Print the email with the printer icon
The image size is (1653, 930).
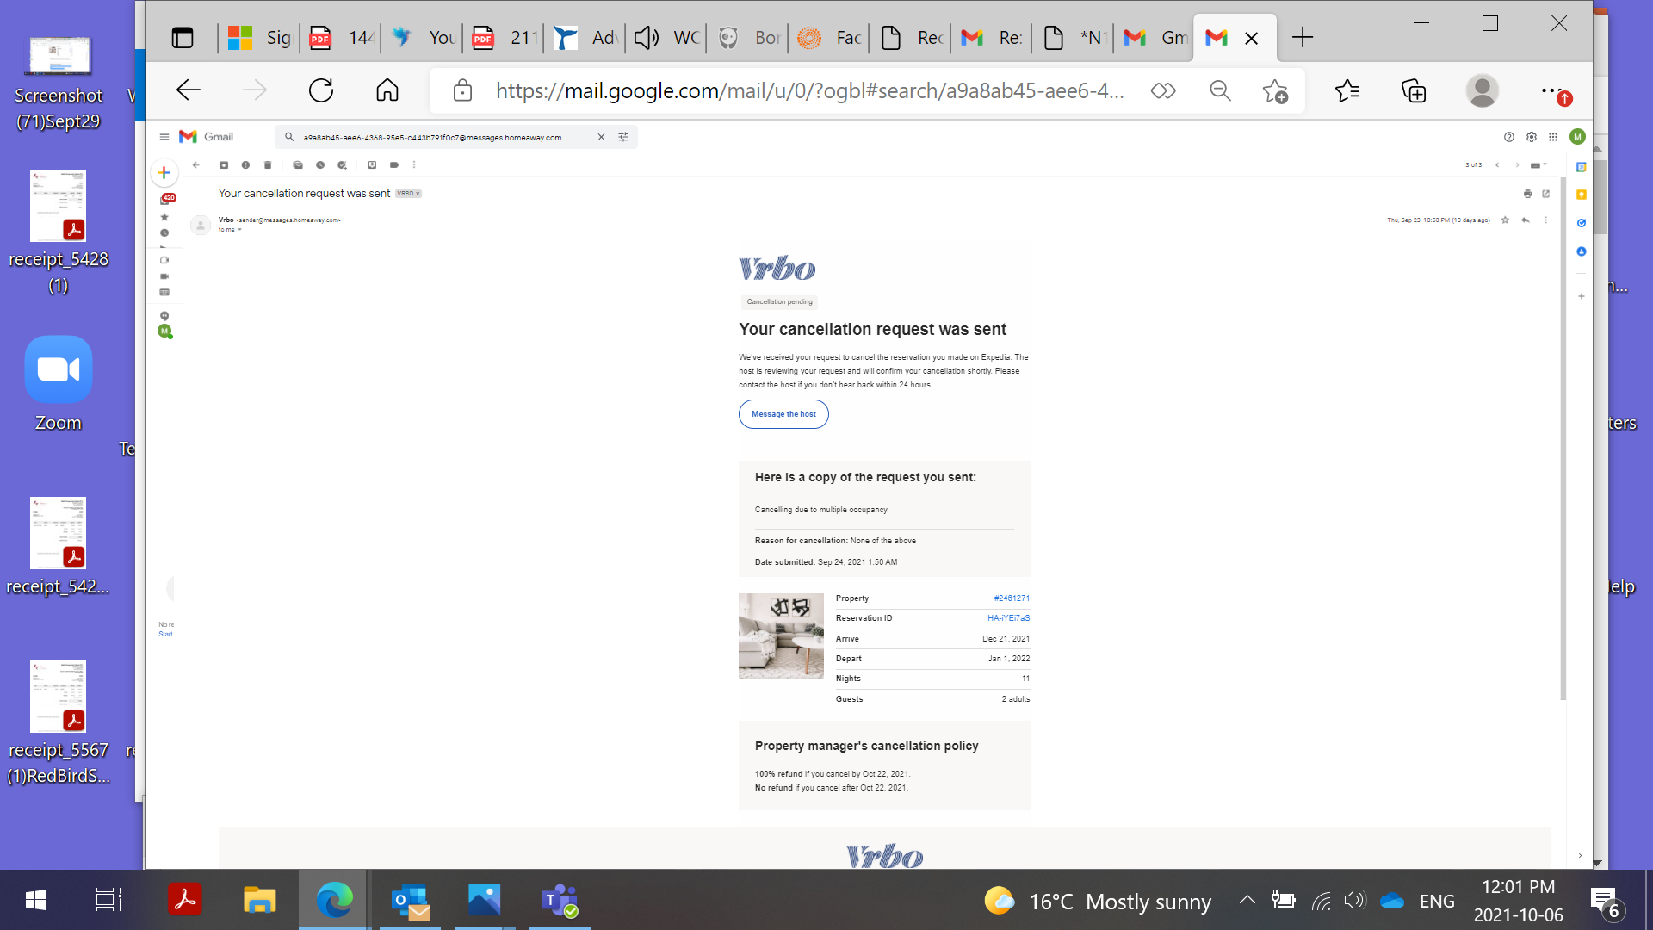[1528, 194]
